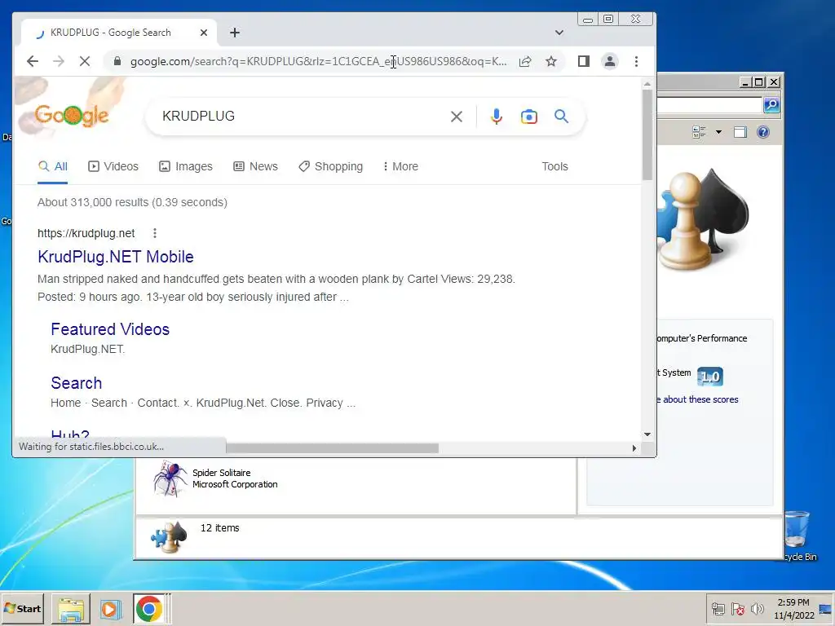
Task: Click the performance score 1.0 badge
Action: 710,377
